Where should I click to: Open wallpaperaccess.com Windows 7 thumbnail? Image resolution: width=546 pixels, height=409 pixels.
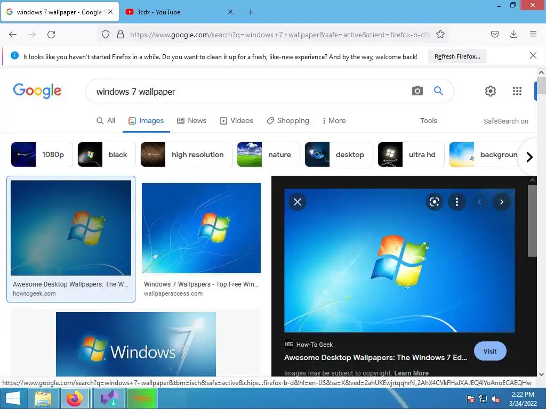[x=201, y=228]
